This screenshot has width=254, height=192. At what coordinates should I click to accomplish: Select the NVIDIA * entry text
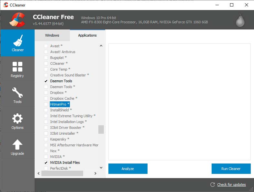tap(57, 157)
